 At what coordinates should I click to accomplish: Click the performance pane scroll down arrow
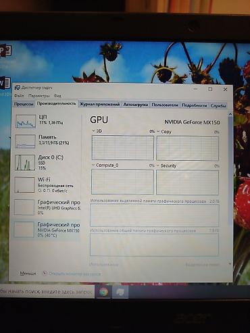pyautogui.click(x=230, y=263)
